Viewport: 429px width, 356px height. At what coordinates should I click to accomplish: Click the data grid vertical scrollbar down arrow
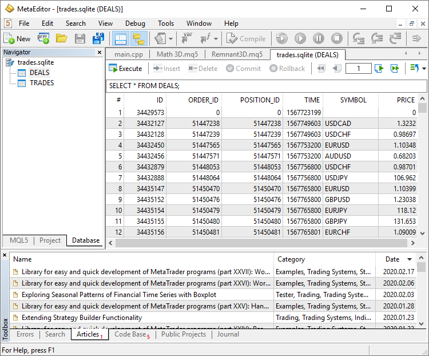[x=423, y=234]
